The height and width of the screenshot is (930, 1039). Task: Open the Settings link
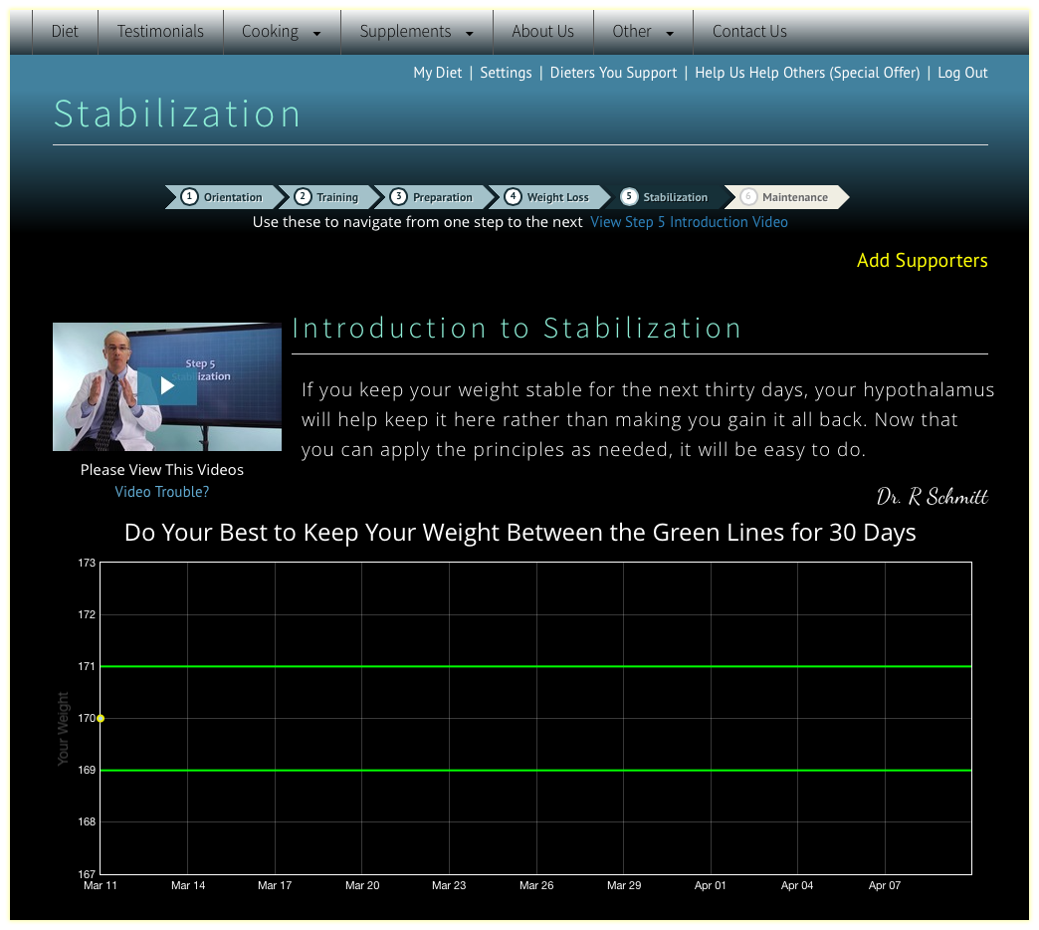pos(506,73)
